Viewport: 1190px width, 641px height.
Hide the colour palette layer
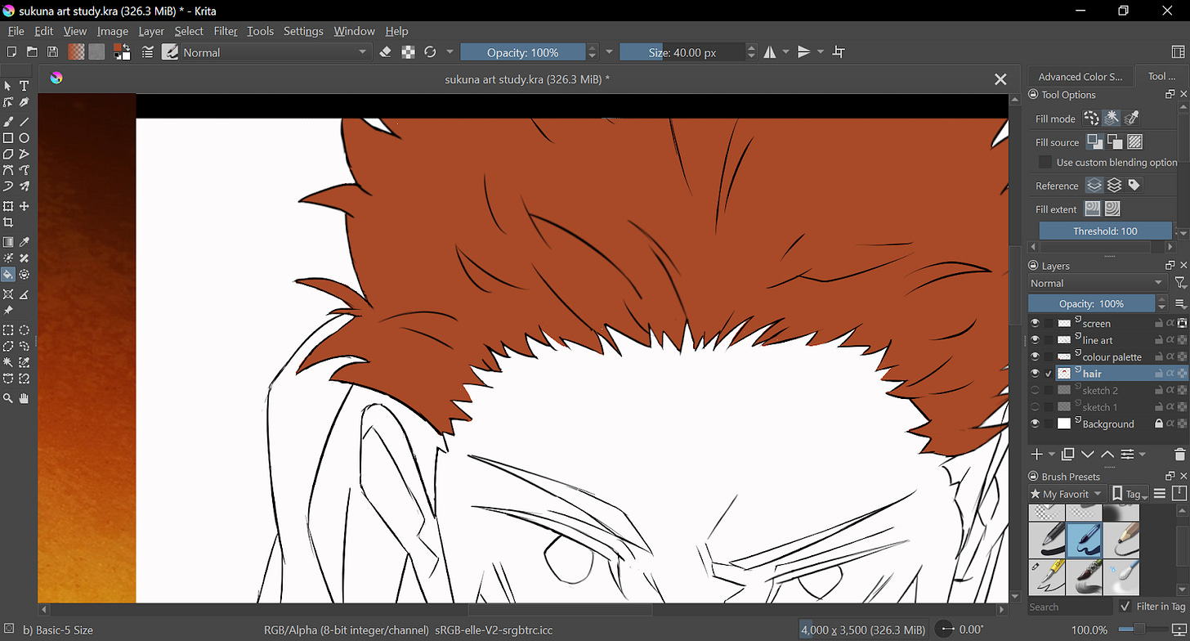(x=1036, y=356)
